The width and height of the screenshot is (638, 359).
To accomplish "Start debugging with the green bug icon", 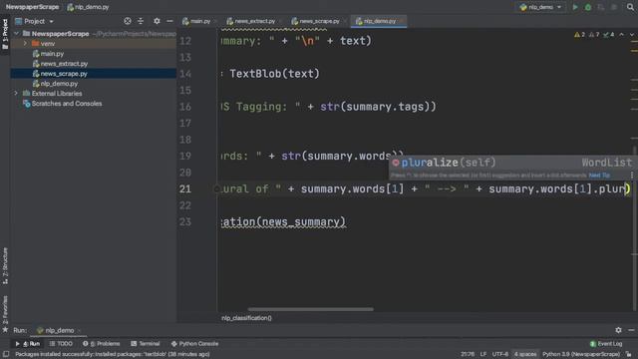I will (588, 7).
